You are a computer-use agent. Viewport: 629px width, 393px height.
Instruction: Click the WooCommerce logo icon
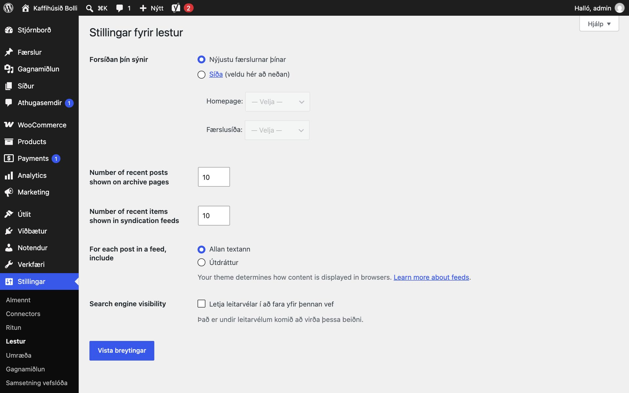[x=9, y=125]
